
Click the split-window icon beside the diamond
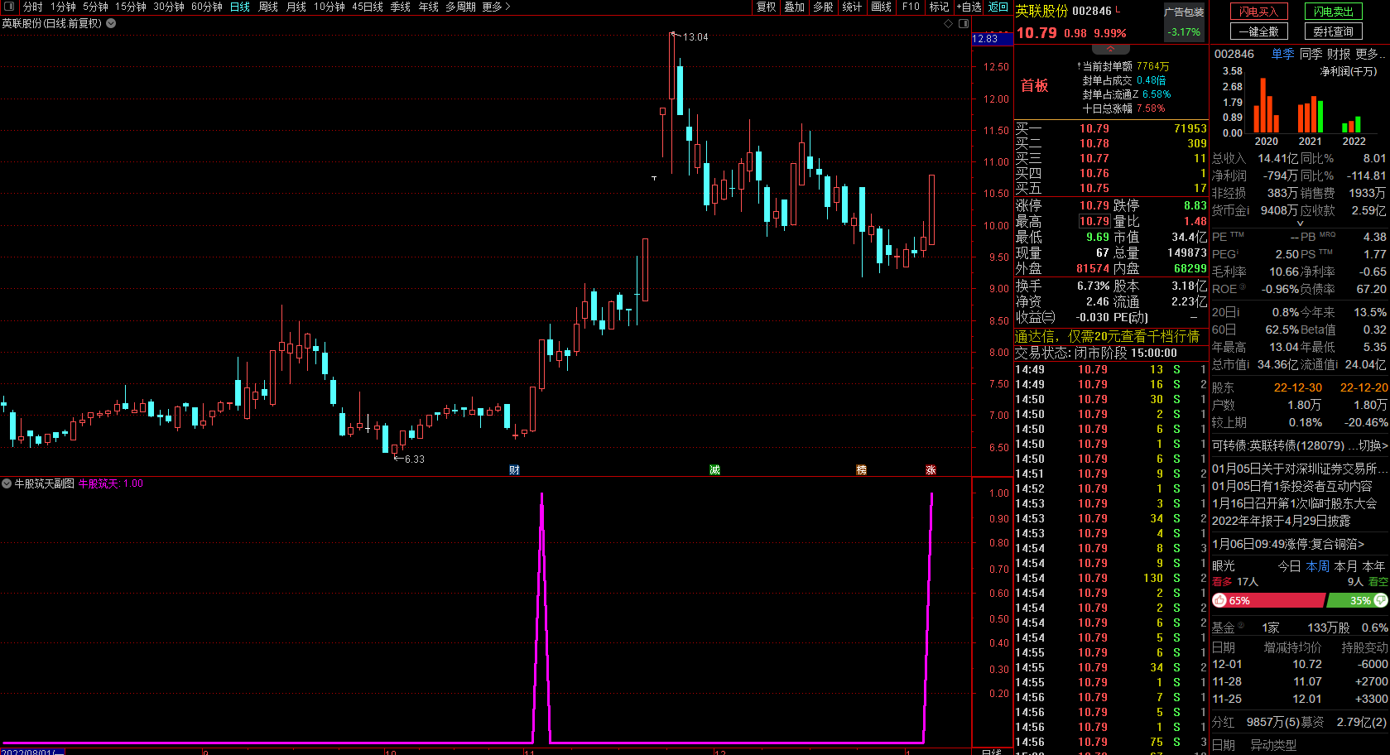[x=964, y=24]
